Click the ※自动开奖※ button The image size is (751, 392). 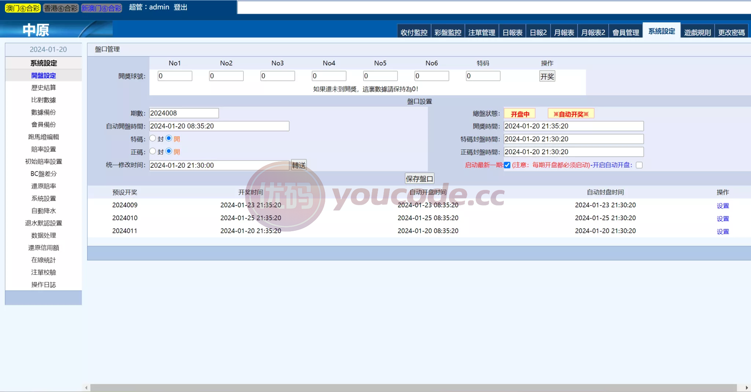[x=571, y=114]
